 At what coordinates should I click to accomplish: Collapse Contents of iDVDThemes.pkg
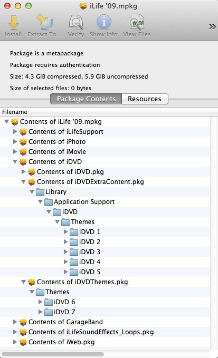point(23,282)
